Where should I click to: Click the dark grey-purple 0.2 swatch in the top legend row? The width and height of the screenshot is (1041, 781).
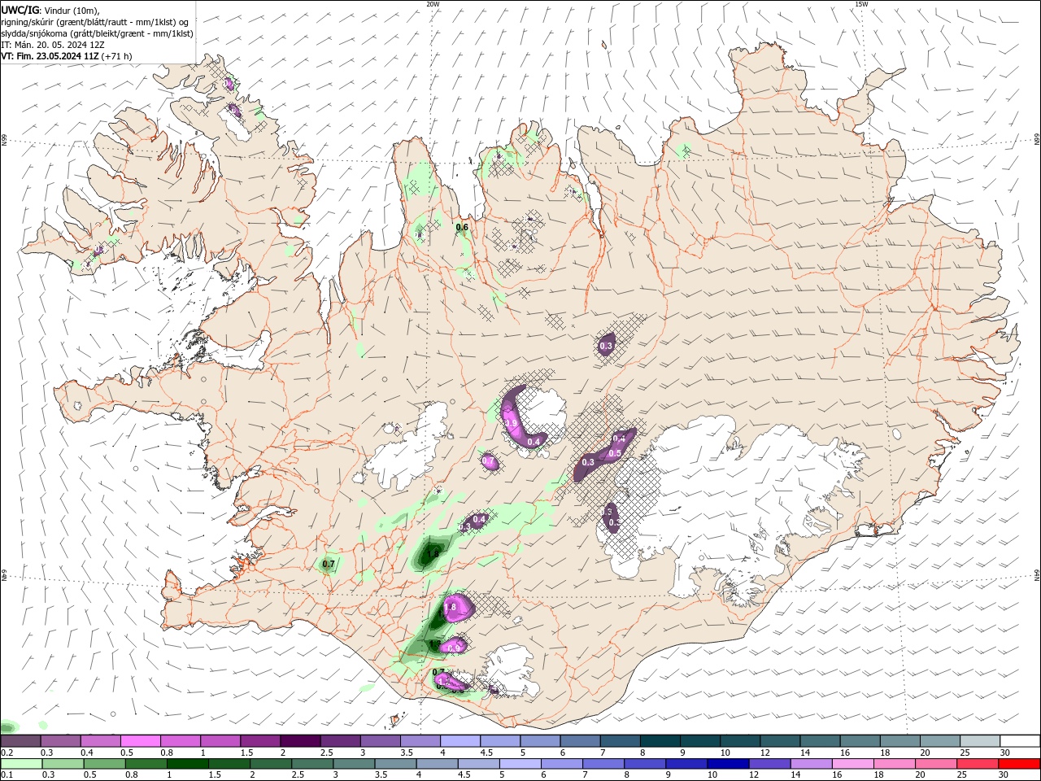(x=20, y=741)
